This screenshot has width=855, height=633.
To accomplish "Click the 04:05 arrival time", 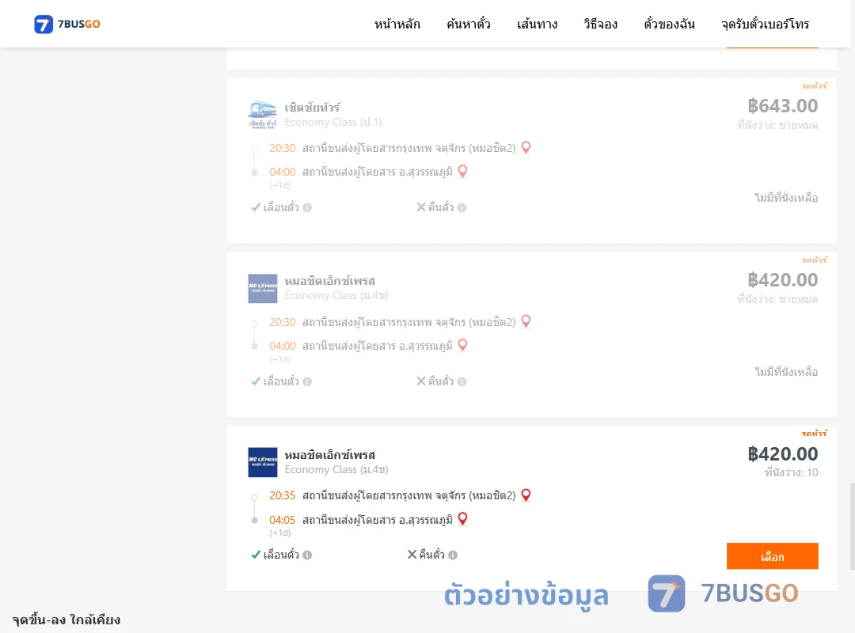I will tap(282, 520).
